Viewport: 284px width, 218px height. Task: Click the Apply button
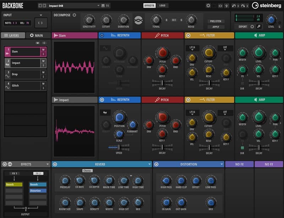[215, 27]
